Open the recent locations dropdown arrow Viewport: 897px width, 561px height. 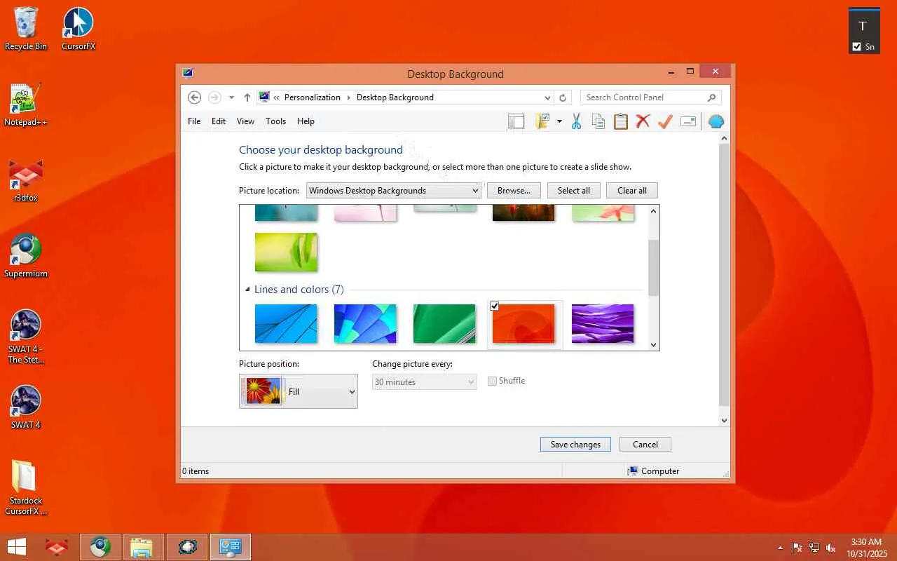[231, 97]
